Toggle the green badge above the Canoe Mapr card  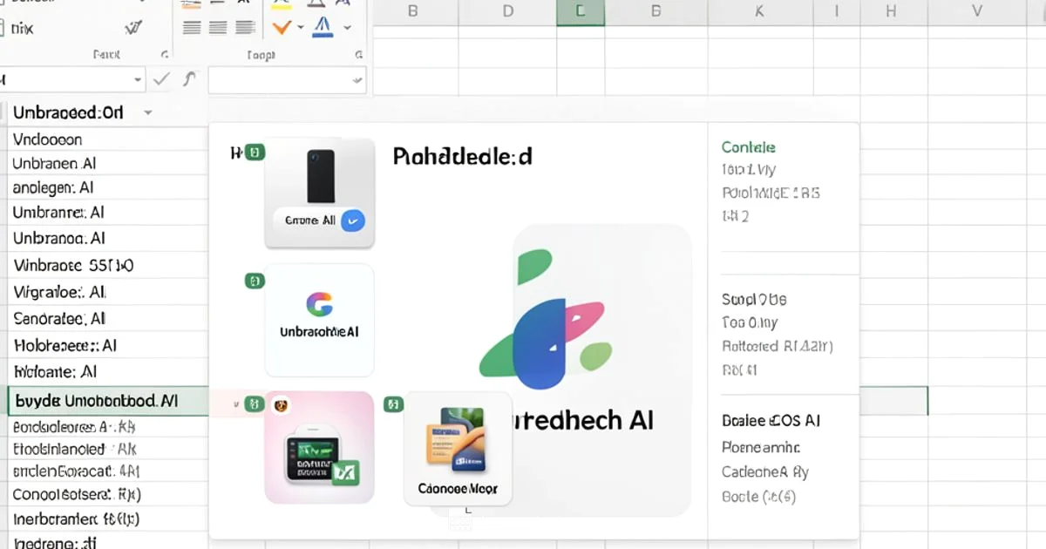pyautogui.click(x=392, y=404)
